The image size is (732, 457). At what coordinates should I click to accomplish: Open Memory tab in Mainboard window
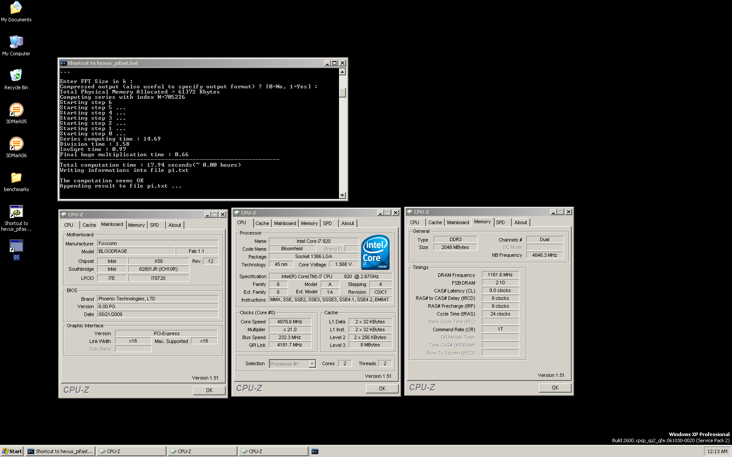136,225
